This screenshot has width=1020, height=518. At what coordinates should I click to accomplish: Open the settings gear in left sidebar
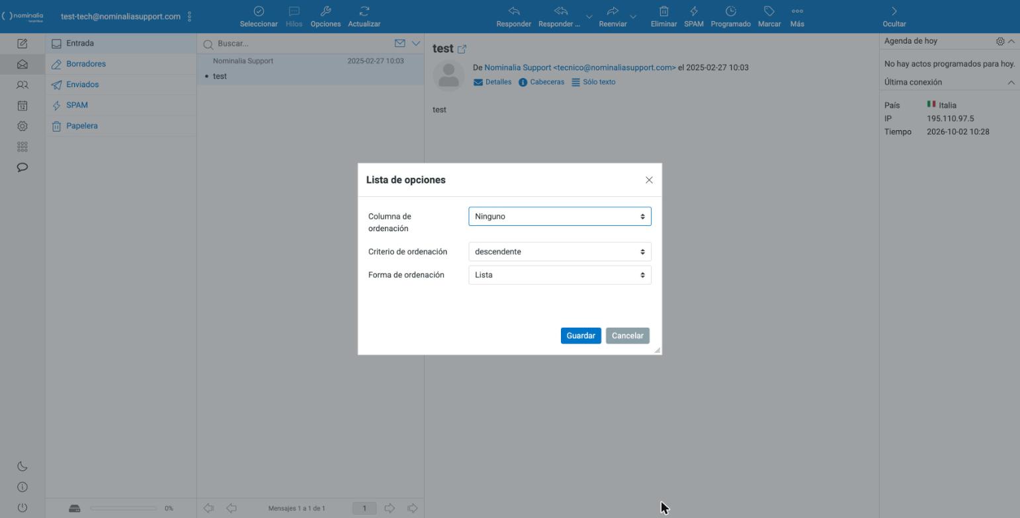click(22, 126)
